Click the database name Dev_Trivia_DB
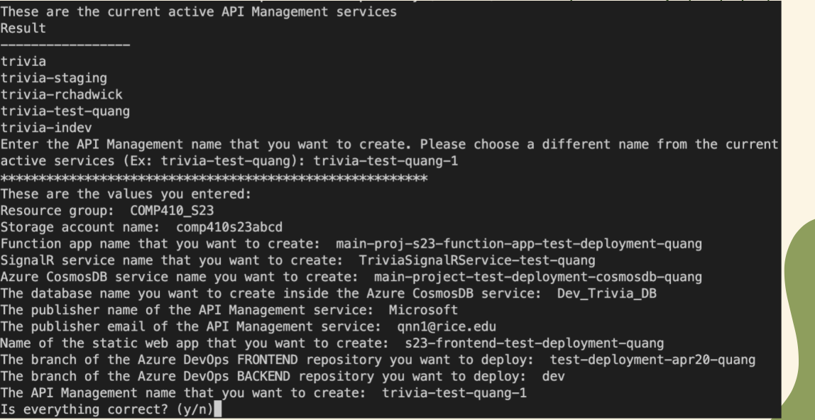 coord(606,293)
